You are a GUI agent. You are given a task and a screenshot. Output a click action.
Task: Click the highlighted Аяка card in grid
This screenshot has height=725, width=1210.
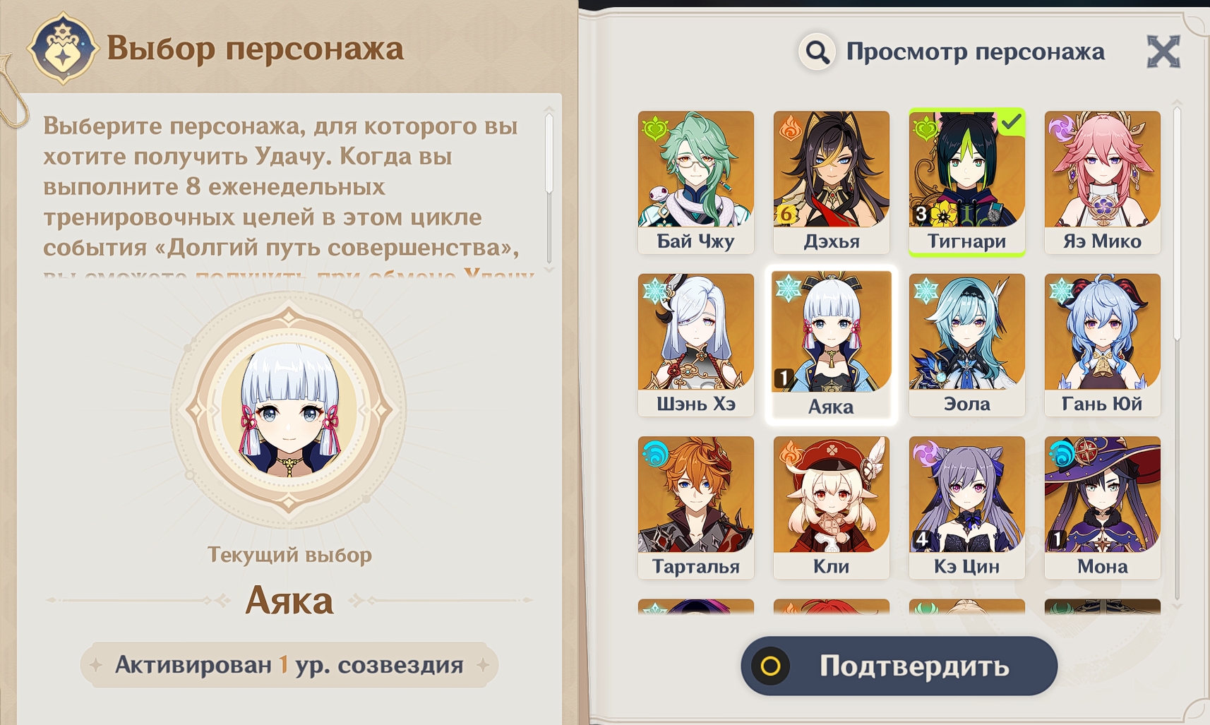831,345
